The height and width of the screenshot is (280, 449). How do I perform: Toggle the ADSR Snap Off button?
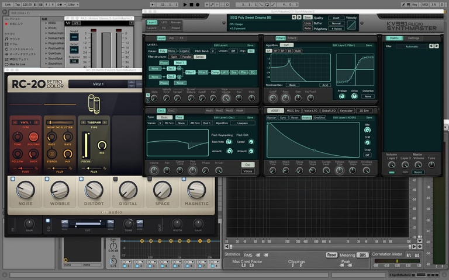(x=367, y=155)
